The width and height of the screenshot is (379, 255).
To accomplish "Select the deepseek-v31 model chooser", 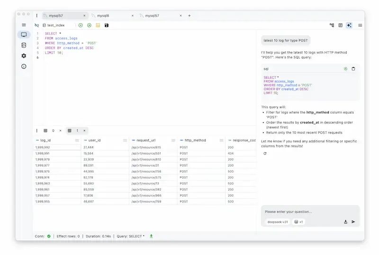I will pos(278,222).
